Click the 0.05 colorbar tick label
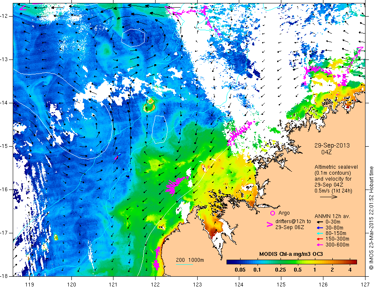 tap(240, 270)
